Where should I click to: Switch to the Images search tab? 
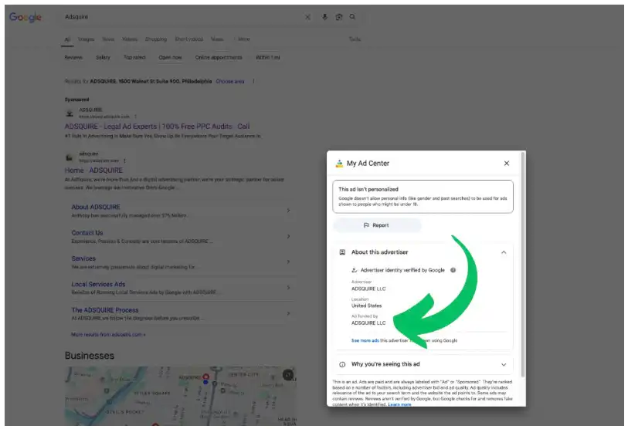click(86, 39)
